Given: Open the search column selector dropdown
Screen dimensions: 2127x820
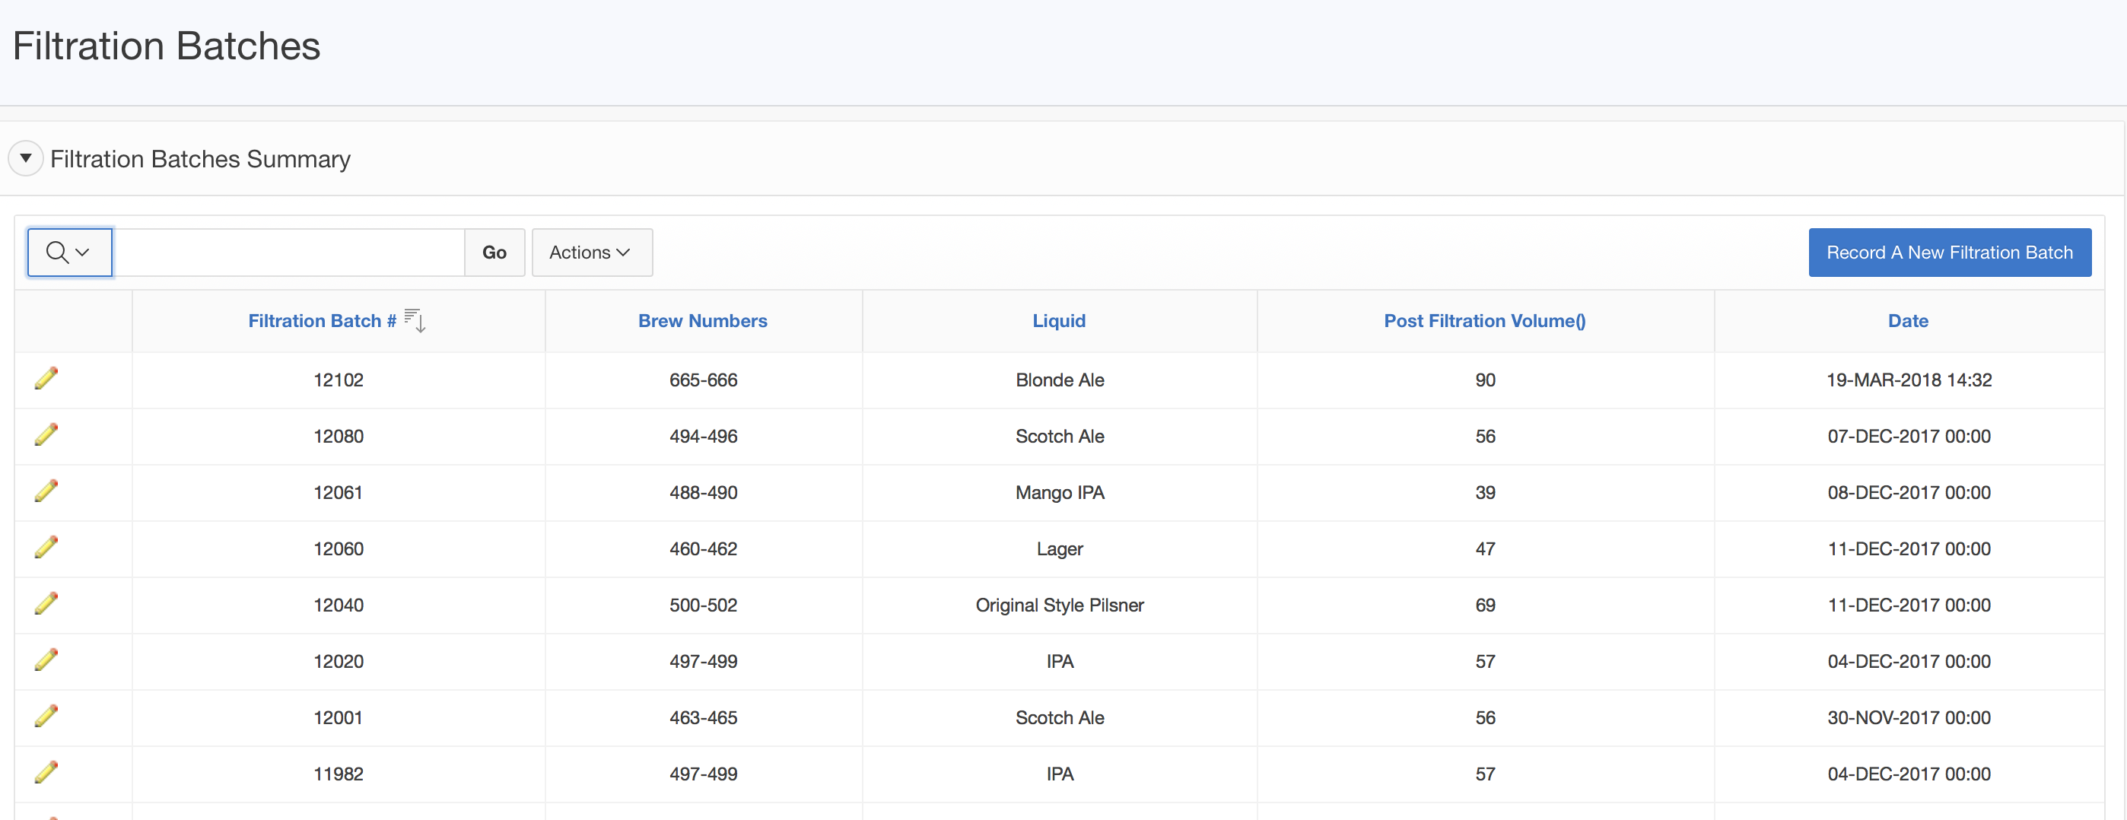Looking at the screenshot, I should (69, 252).
